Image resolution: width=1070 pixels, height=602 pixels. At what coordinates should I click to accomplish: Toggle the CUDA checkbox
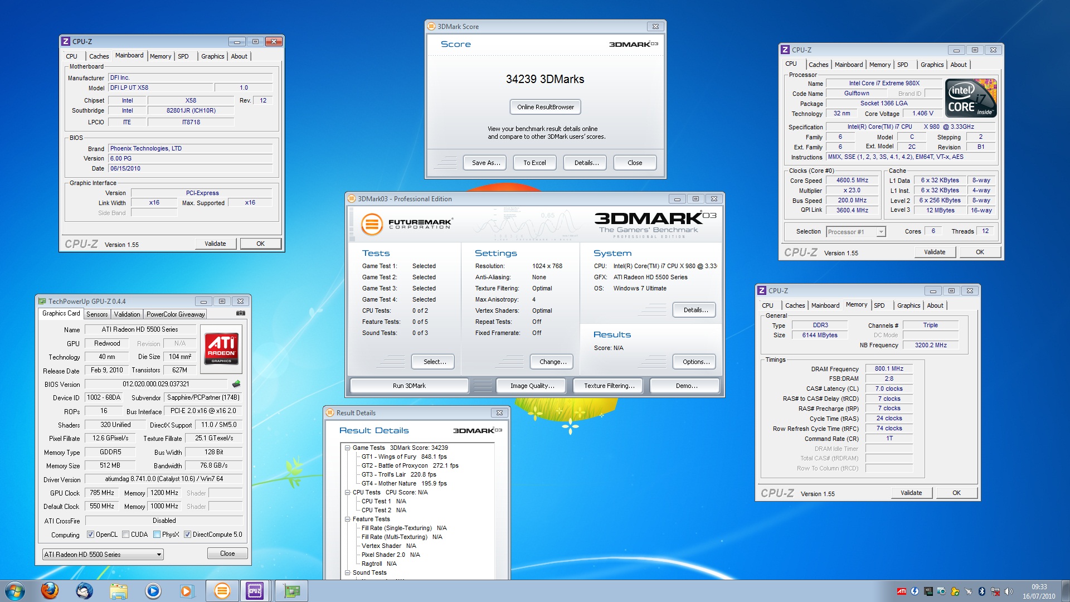(x=126, y=535)
